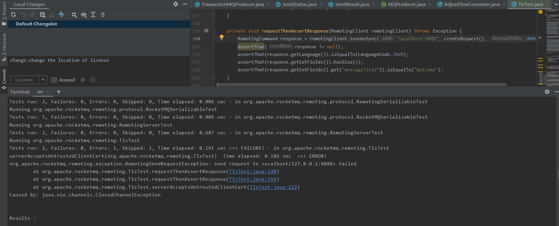Open the Project tool window
The height and width of the screenshot is (226, 559).
4,14
